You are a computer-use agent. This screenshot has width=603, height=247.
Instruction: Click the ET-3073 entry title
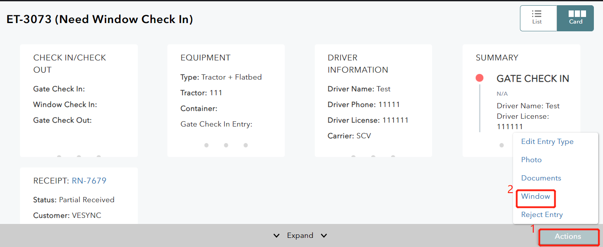click(100, 20)
